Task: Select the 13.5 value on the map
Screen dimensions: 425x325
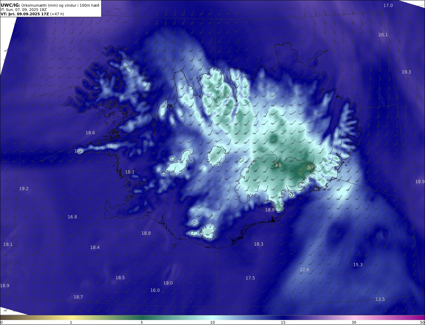Action: point(380,299)
